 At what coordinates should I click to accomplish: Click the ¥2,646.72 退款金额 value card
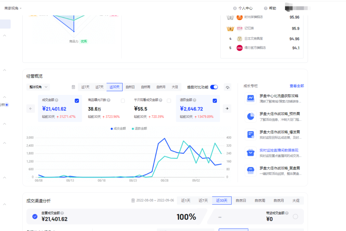click(198, 108)
